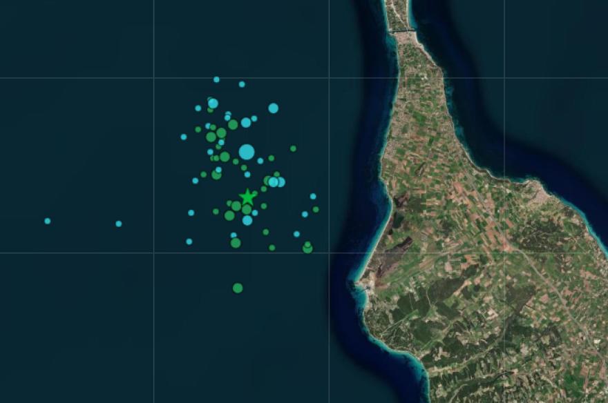The image size is (608, 403).
Task: Click the green star epicenter marker
Action: click(247, 197)
